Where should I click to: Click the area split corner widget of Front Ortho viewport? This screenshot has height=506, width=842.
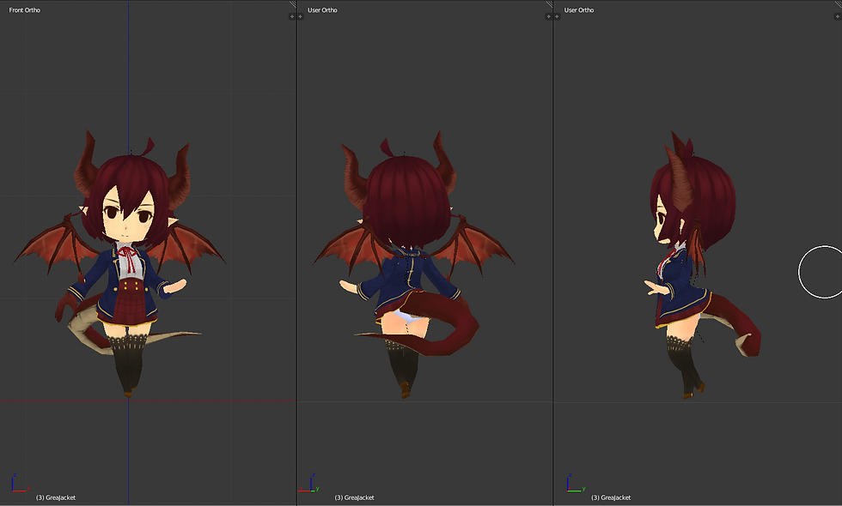point(293,4)
